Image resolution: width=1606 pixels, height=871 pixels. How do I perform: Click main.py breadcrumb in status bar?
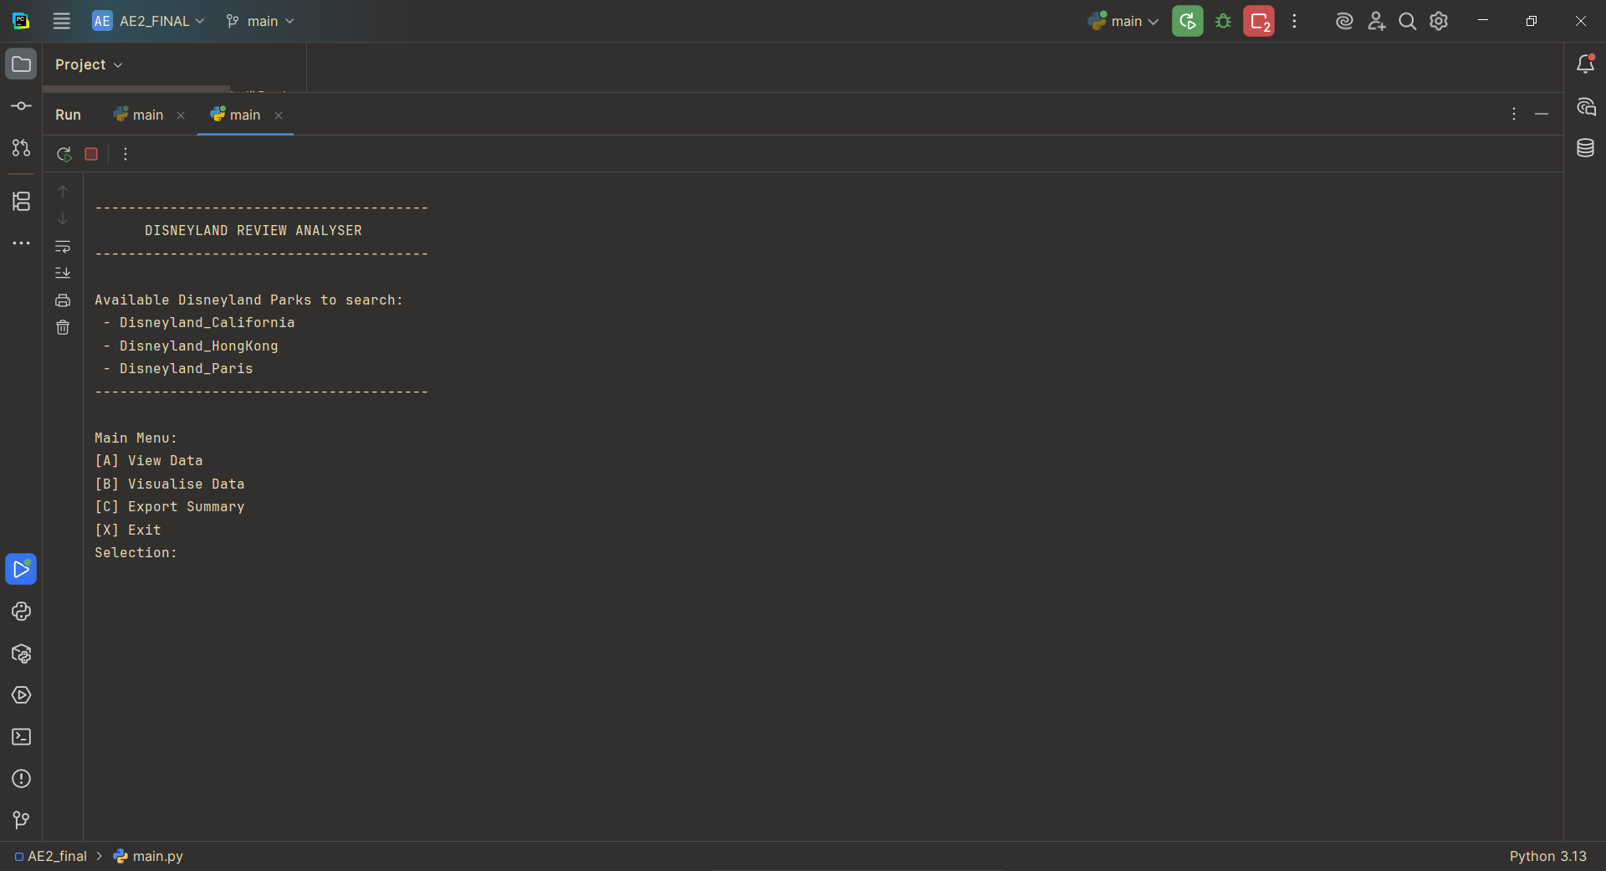[x=148, y=856]
